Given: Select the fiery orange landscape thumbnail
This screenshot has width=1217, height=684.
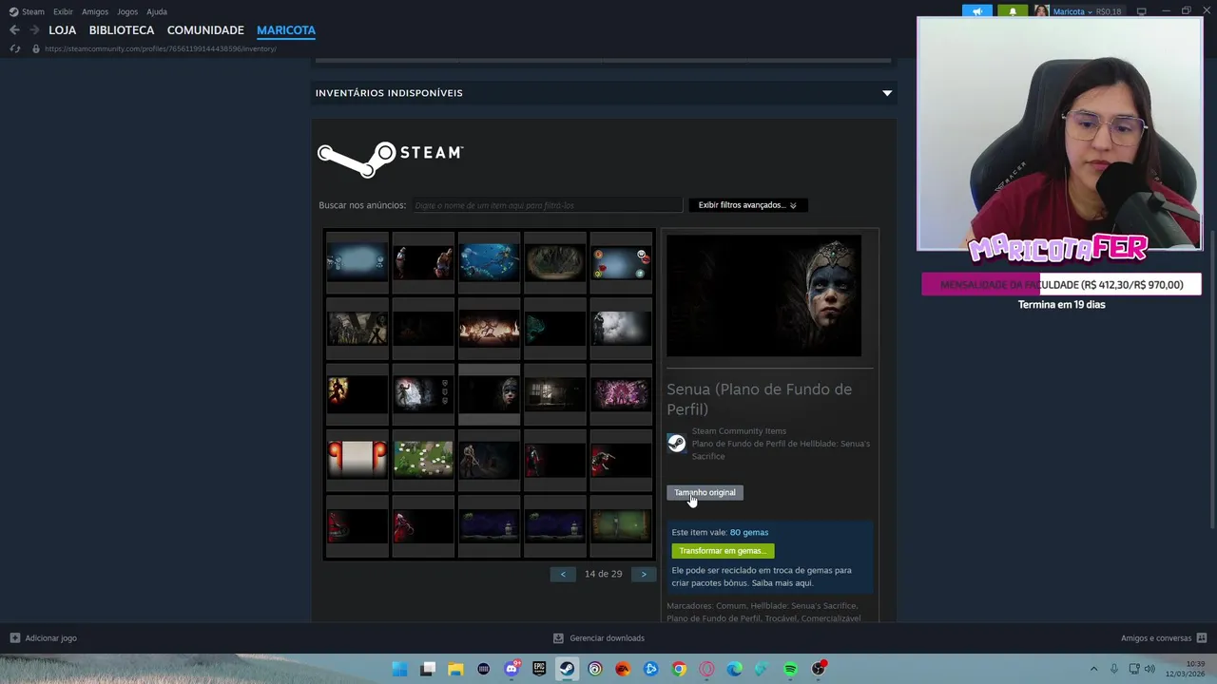Looking at the screenshot, I should [490, 328].
